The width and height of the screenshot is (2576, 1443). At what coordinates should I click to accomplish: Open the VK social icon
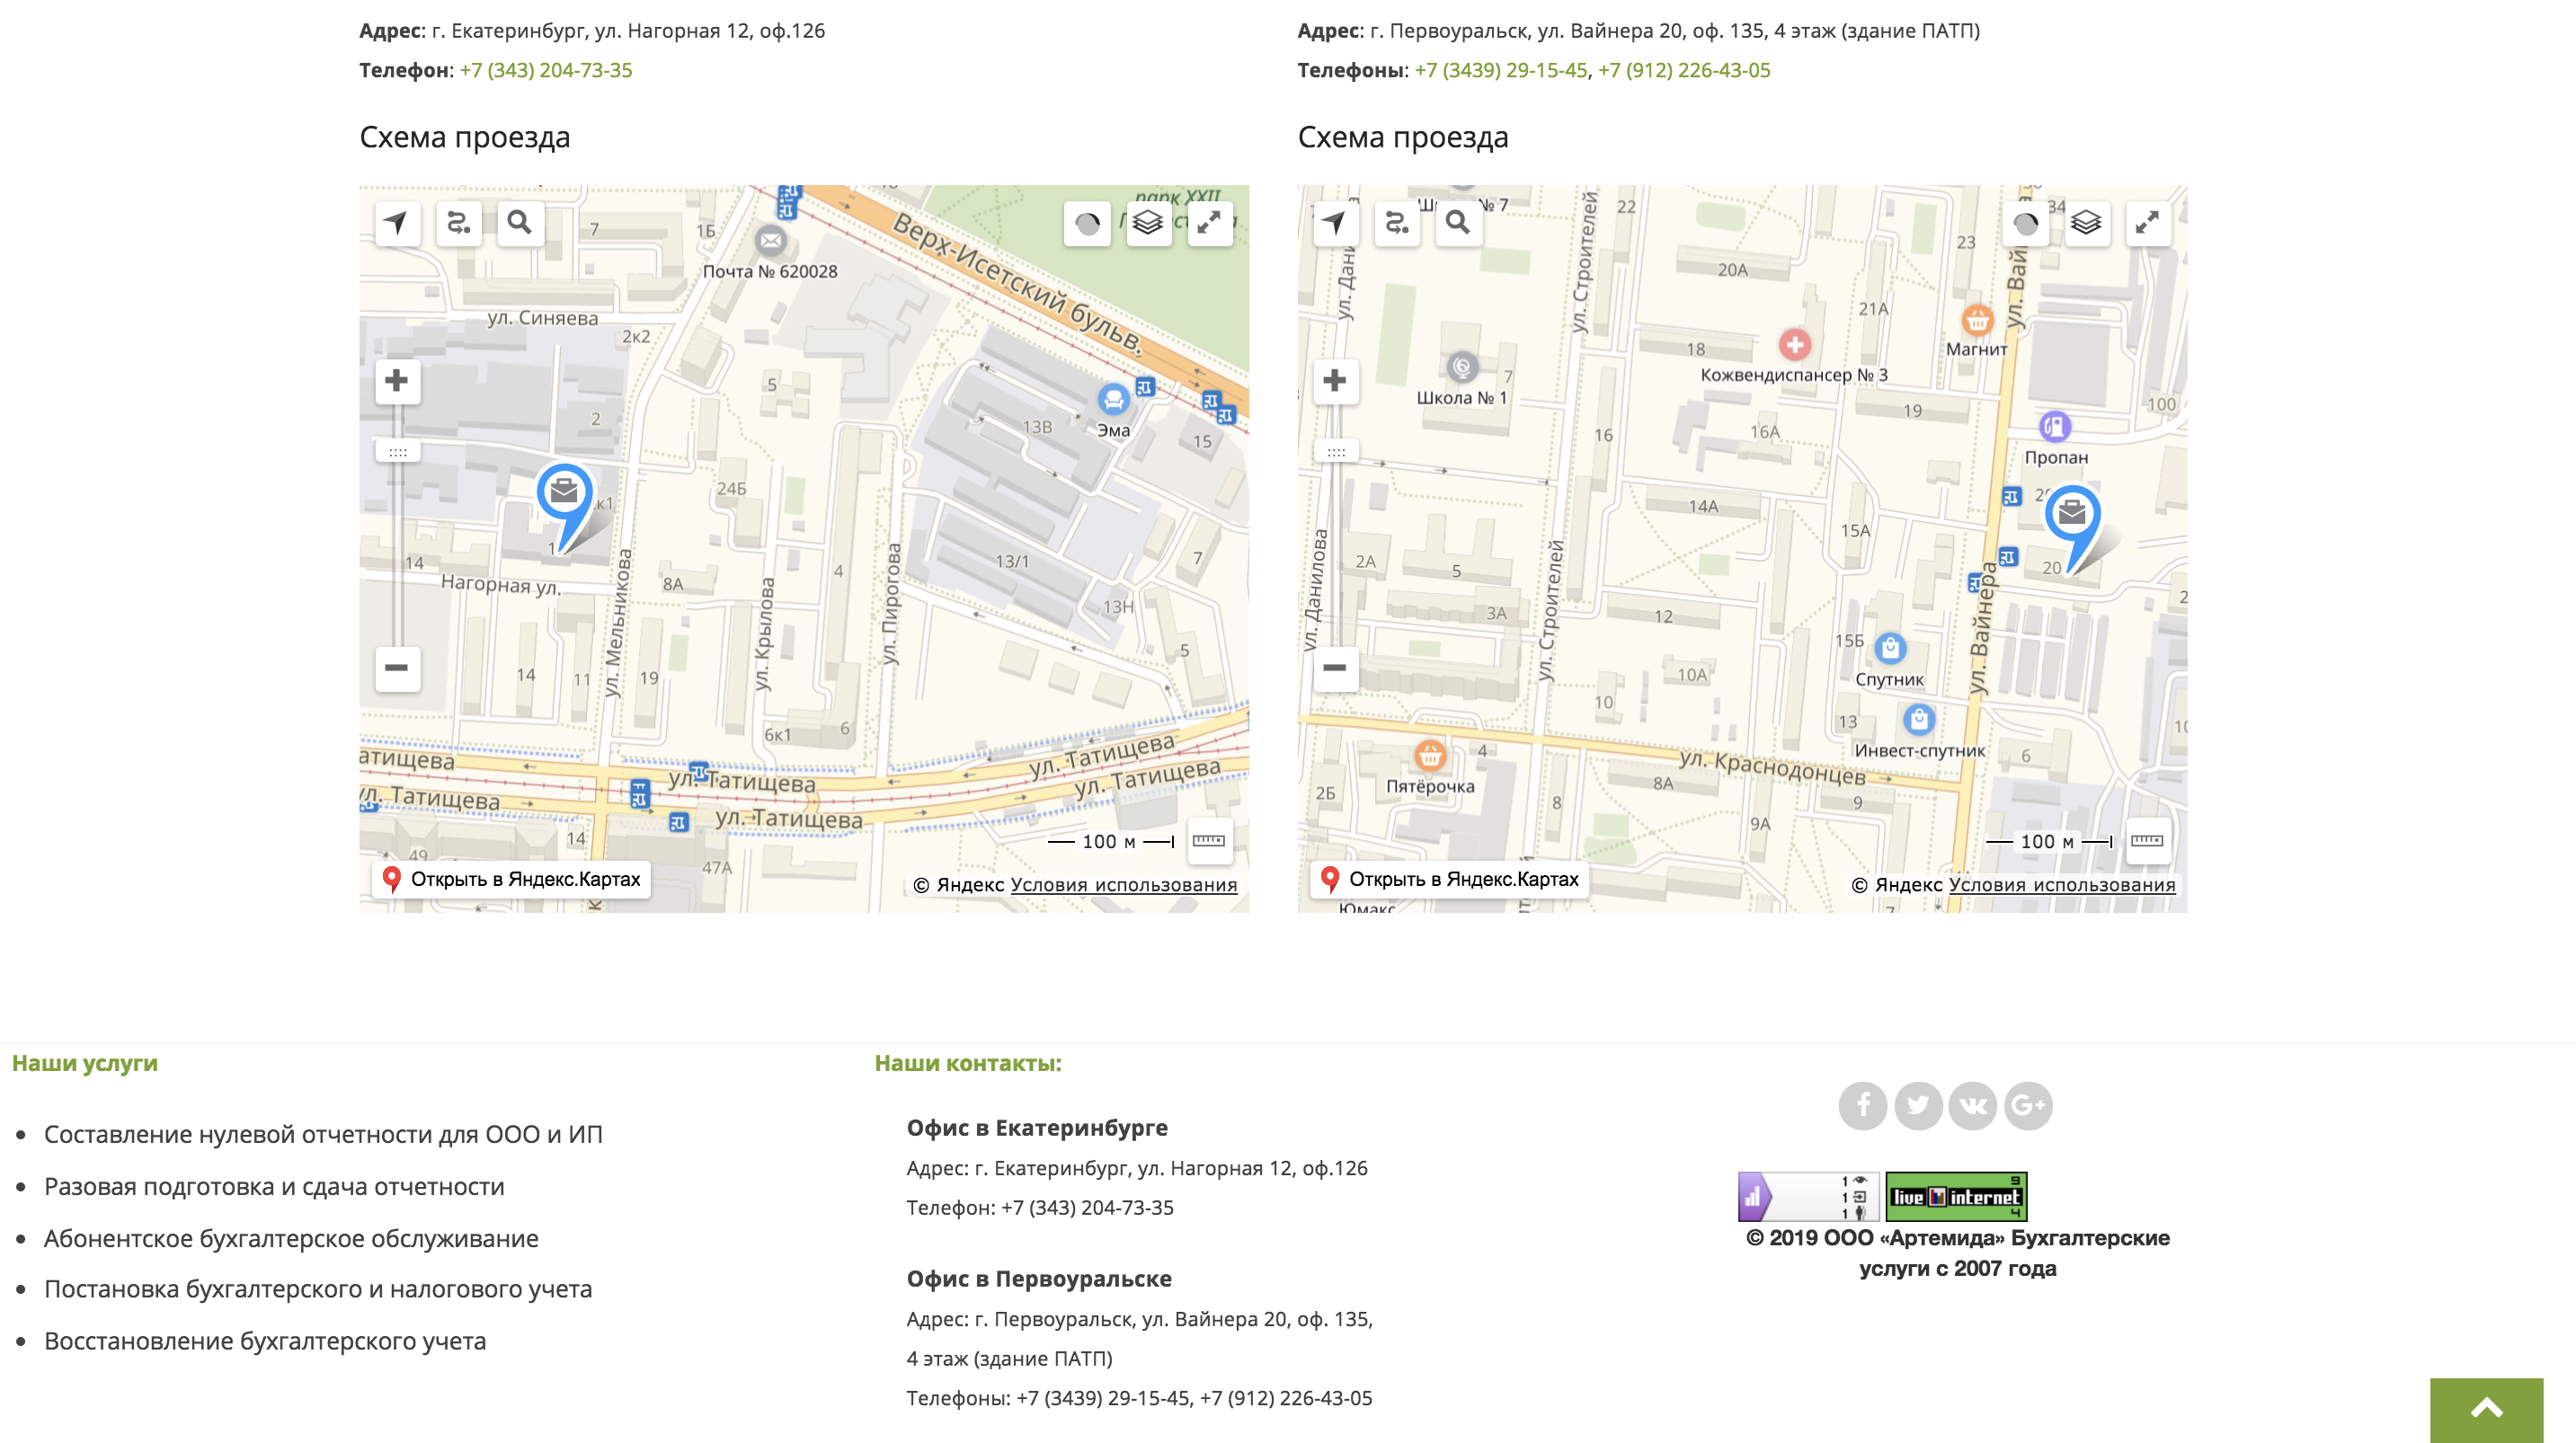point(1972,1105)
